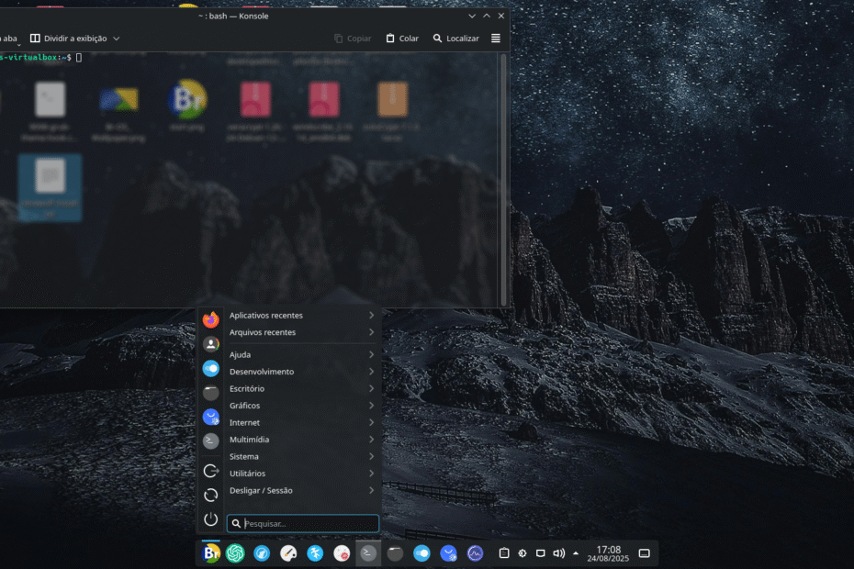
Task: Open the Konsole hamburger menu
Action: [x=496, y=39]
